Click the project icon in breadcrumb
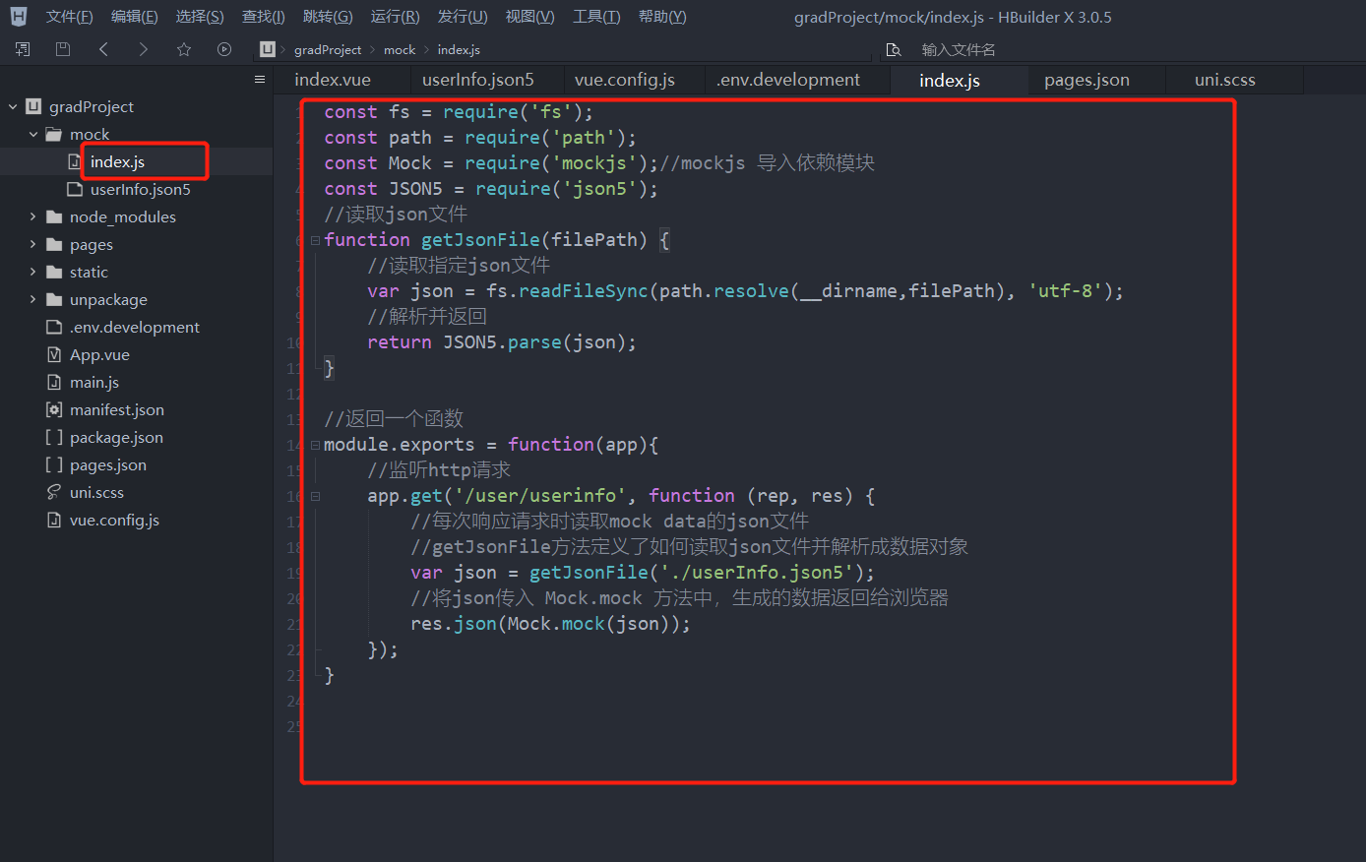Image resolution: width=1366 pixels, height=862 pixels. click(268, 49)
